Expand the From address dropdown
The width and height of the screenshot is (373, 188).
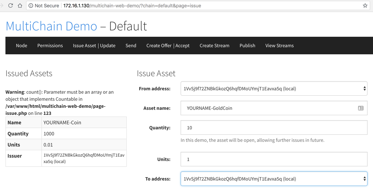pos(274,89)
